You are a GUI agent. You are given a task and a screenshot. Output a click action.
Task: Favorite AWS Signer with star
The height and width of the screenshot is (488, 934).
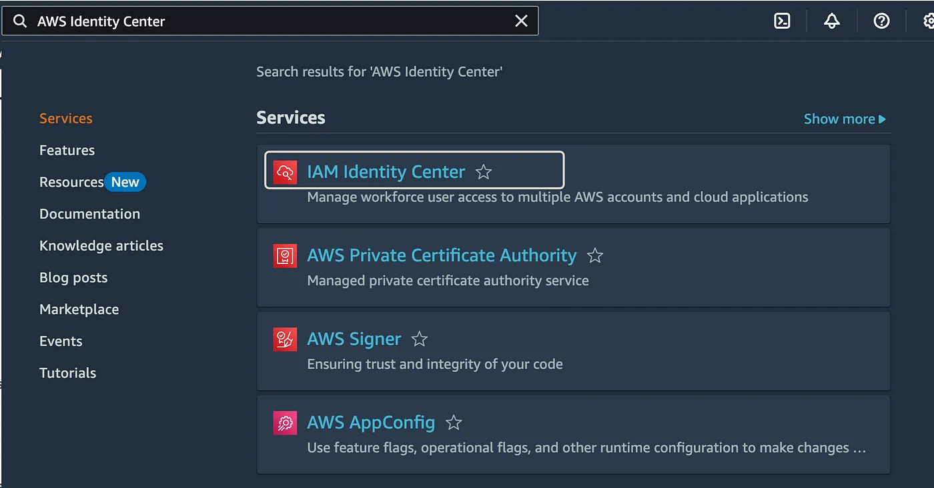coord(419,339)
